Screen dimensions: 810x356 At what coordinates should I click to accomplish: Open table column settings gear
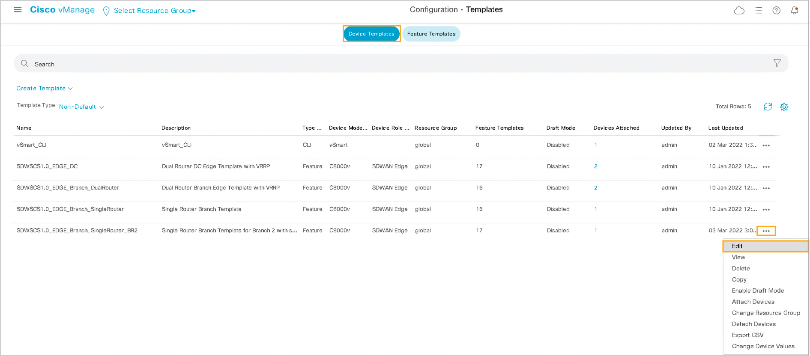(x=784, y=107)
